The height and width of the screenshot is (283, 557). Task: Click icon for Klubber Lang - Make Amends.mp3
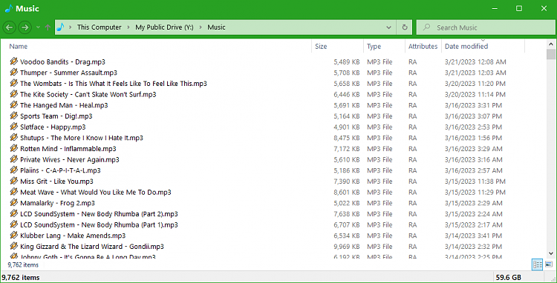tap(13, 235)
